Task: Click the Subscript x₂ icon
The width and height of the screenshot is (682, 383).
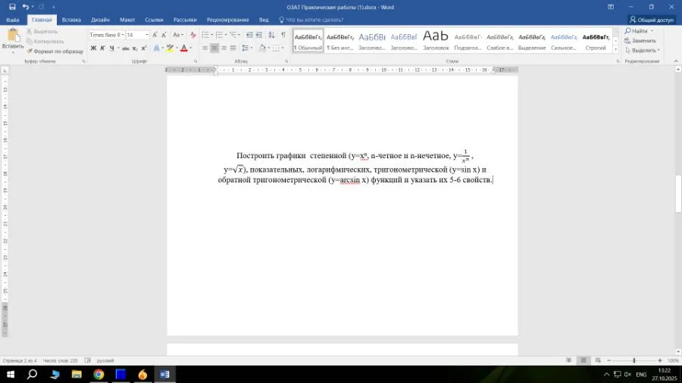Action: (133, 48)
